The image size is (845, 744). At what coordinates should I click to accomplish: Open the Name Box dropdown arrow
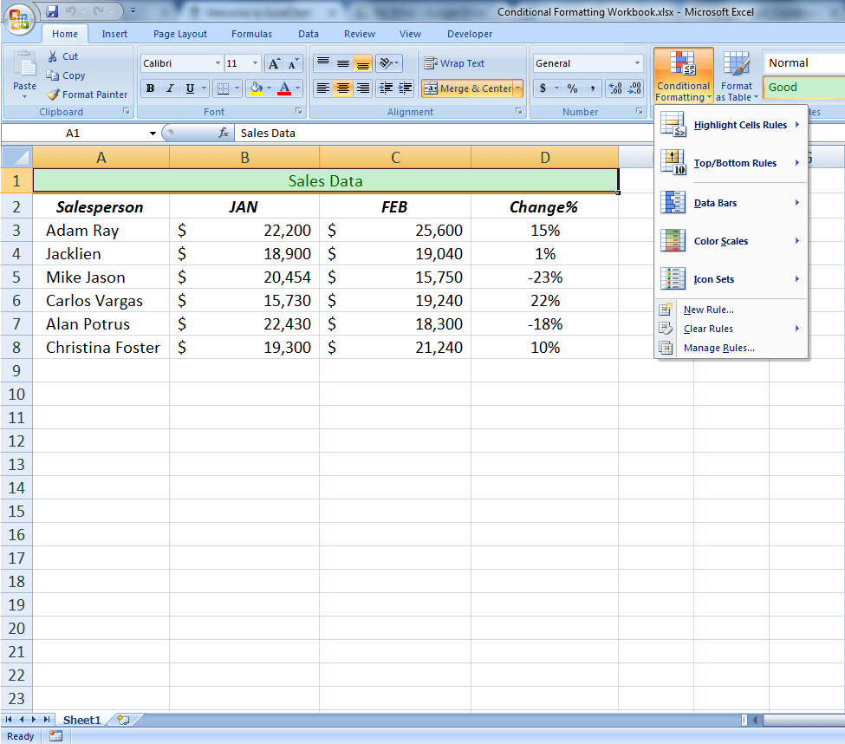click(153, 133)
